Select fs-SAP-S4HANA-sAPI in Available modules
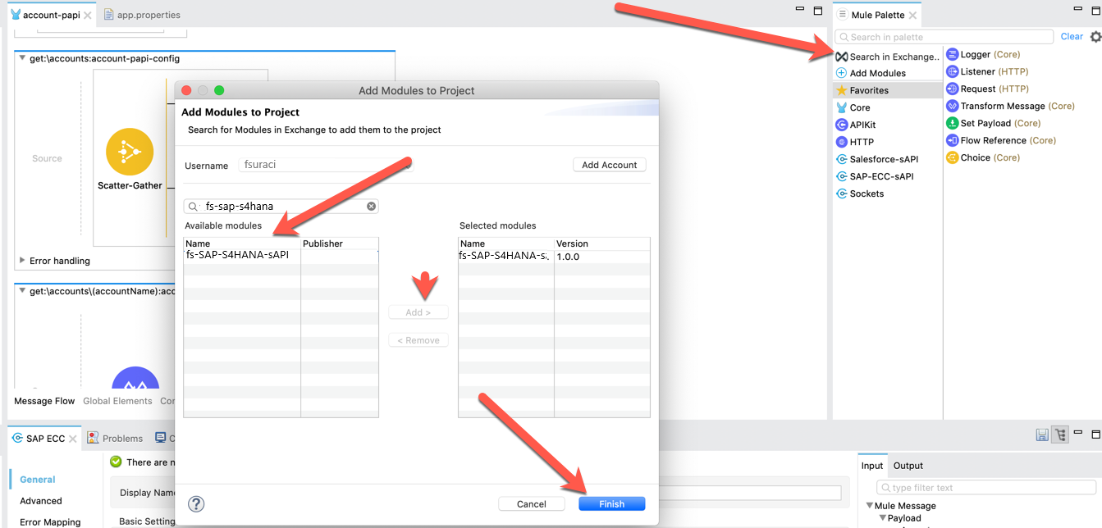This screenshot has height=528, width=1102. [237, 255]
